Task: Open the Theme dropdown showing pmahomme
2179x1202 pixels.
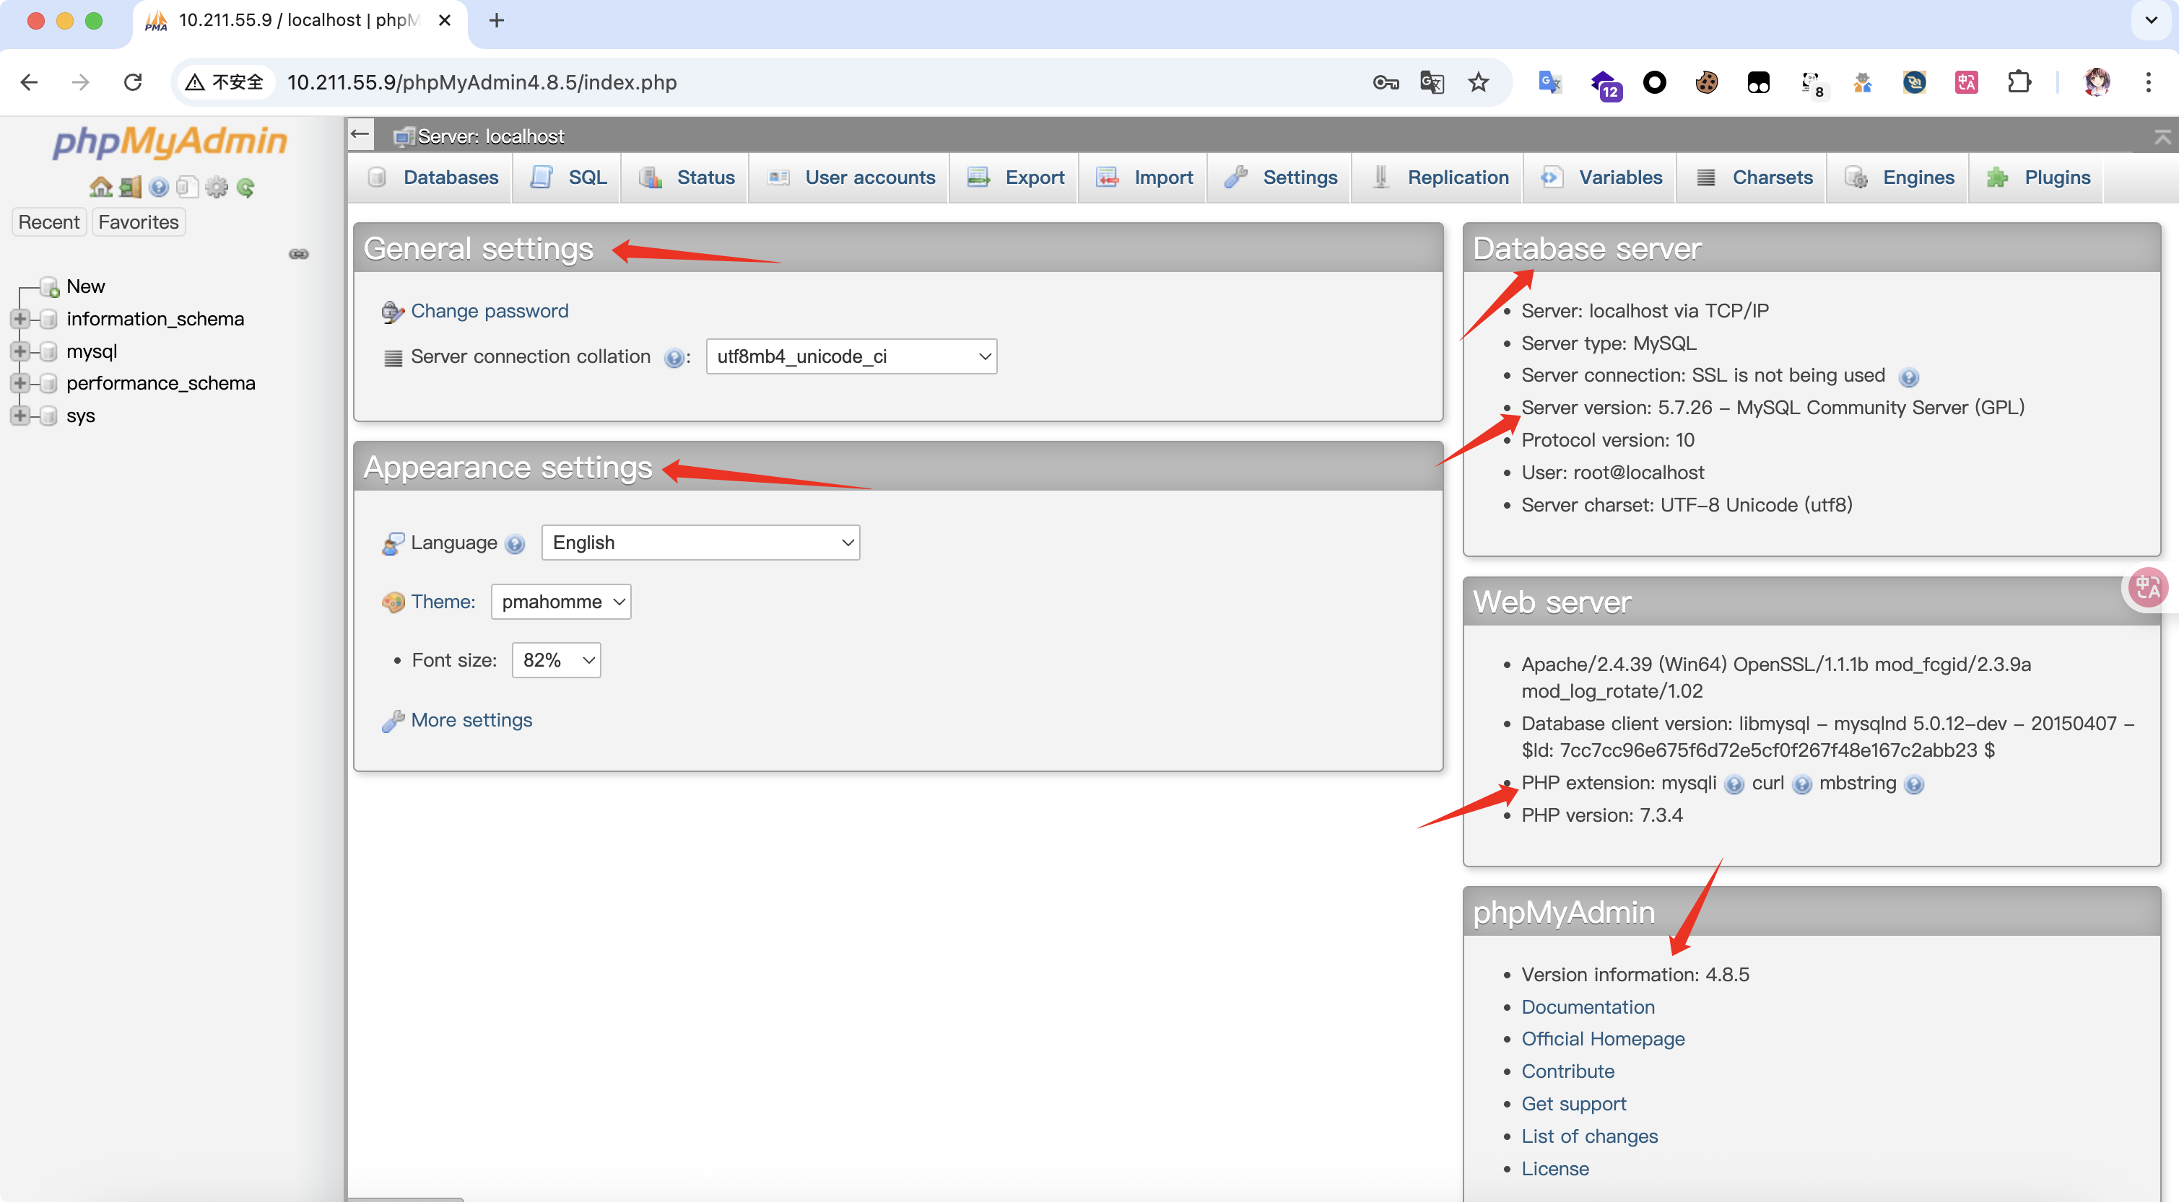Action: point(560,602)
